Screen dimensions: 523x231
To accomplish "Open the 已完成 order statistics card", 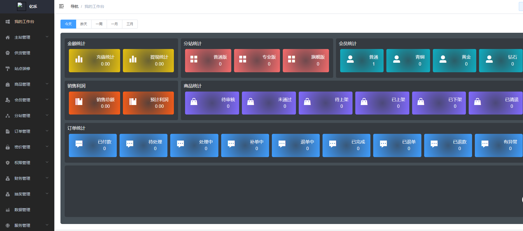I will [x=346, y=145].
